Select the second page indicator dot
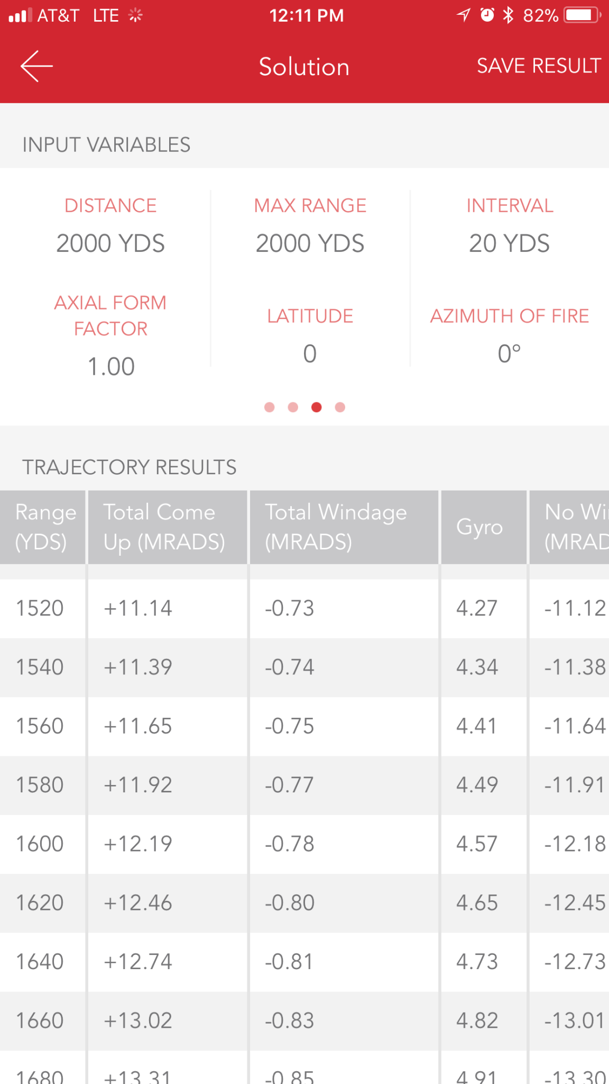 click(293, 407)
